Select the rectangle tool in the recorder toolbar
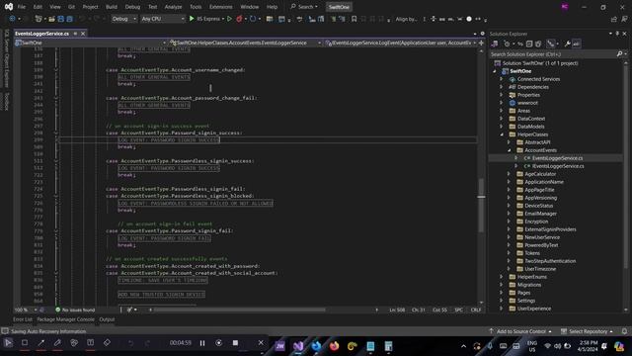The height and width of the screenshot is (356, 632). click(25, 343)
